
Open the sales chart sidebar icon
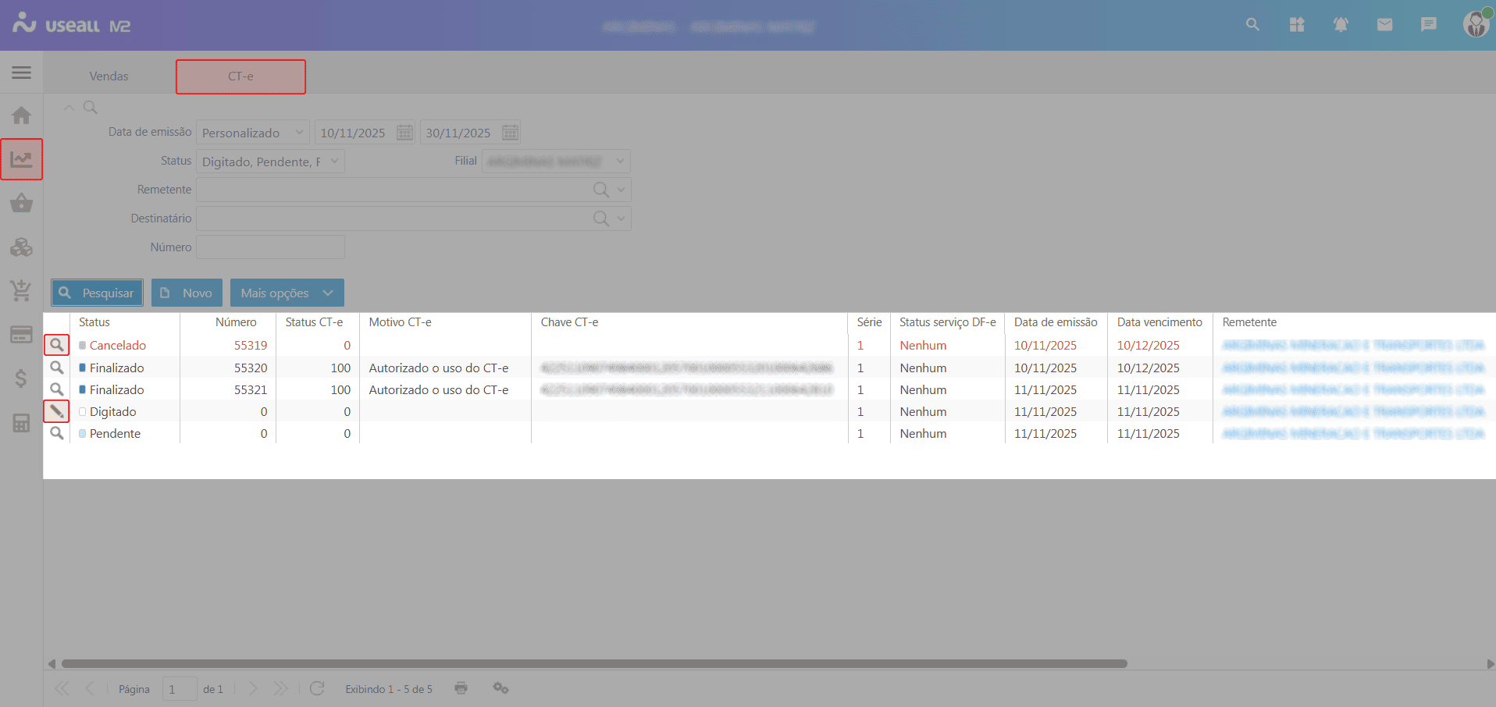(21, 160)
